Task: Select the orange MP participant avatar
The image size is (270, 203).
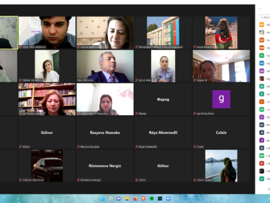Action: [262, 25]
